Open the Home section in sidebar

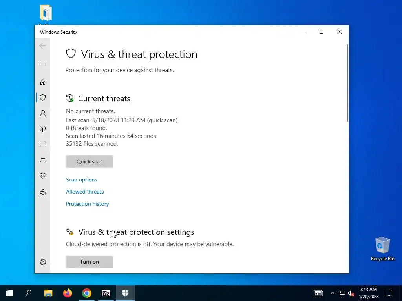(x=42, y=82)
